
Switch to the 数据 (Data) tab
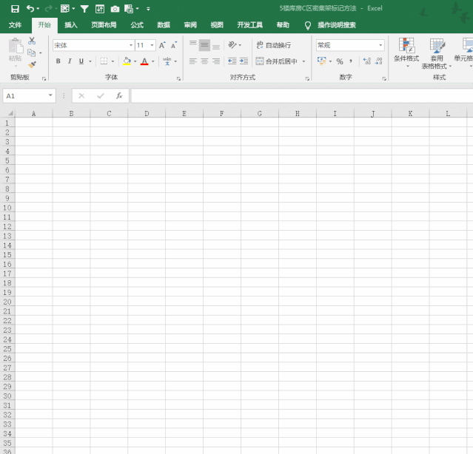(164, 25)
